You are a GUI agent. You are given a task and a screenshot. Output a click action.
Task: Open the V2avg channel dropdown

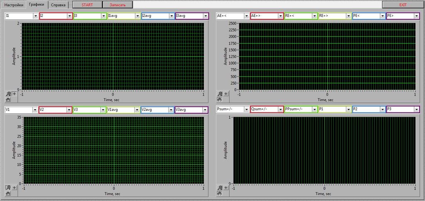point(157,110)
